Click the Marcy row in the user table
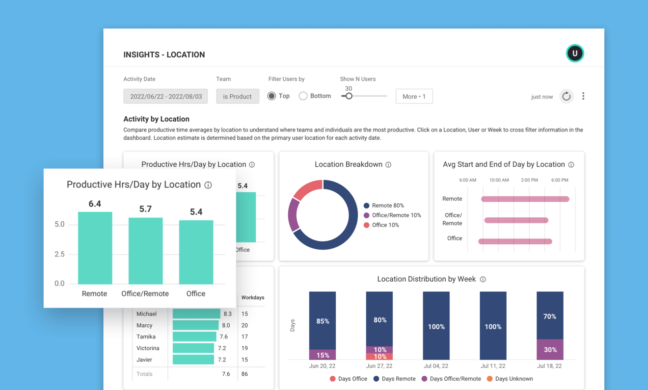Viewport: 648px width, 390px height. coord(198,325)
